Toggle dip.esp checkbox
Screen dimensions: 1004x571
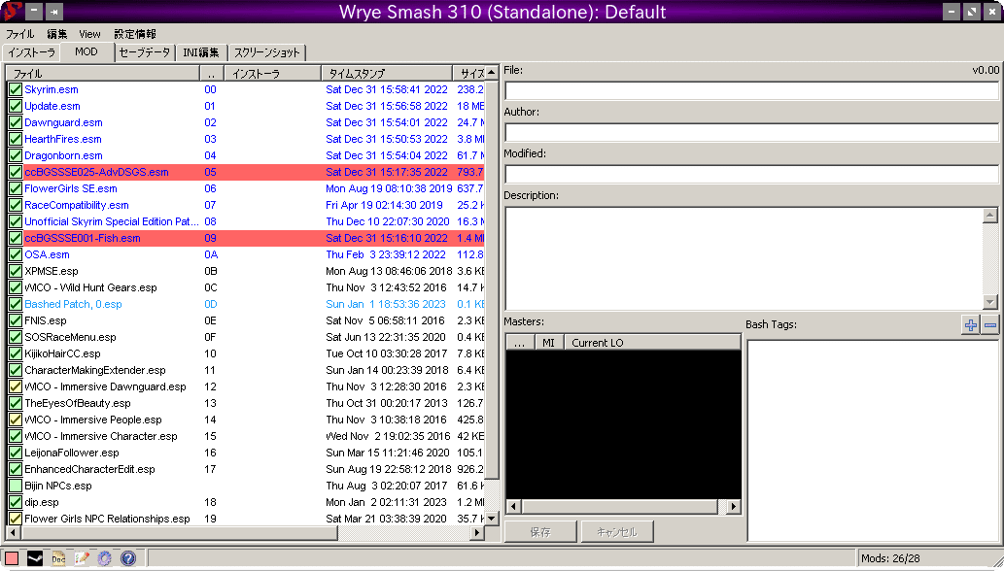click(16, 503)
